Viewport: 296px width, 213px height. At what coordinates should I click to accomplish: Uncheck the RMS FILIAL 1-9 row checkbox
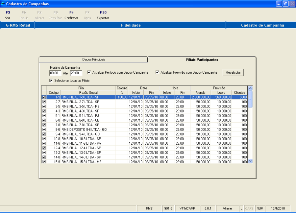pyautogui.click(x=44, y=97)
